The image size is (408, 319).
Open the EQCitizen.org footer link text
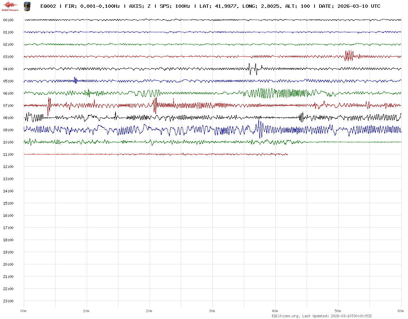point(286,316)
